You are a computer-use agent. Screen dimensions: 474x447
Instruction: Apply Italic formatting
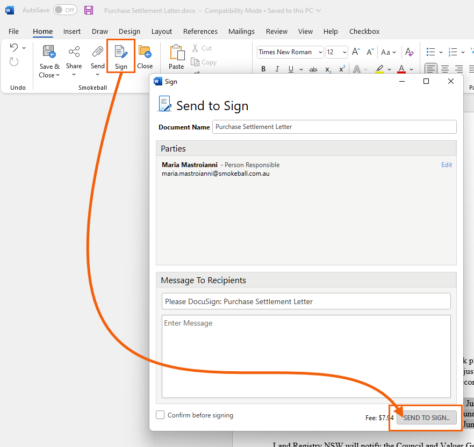point(277,69)
